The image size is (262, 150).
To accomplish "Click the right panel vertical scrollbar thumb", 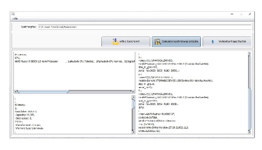I will pyautogui.click(x=250, y=109).
